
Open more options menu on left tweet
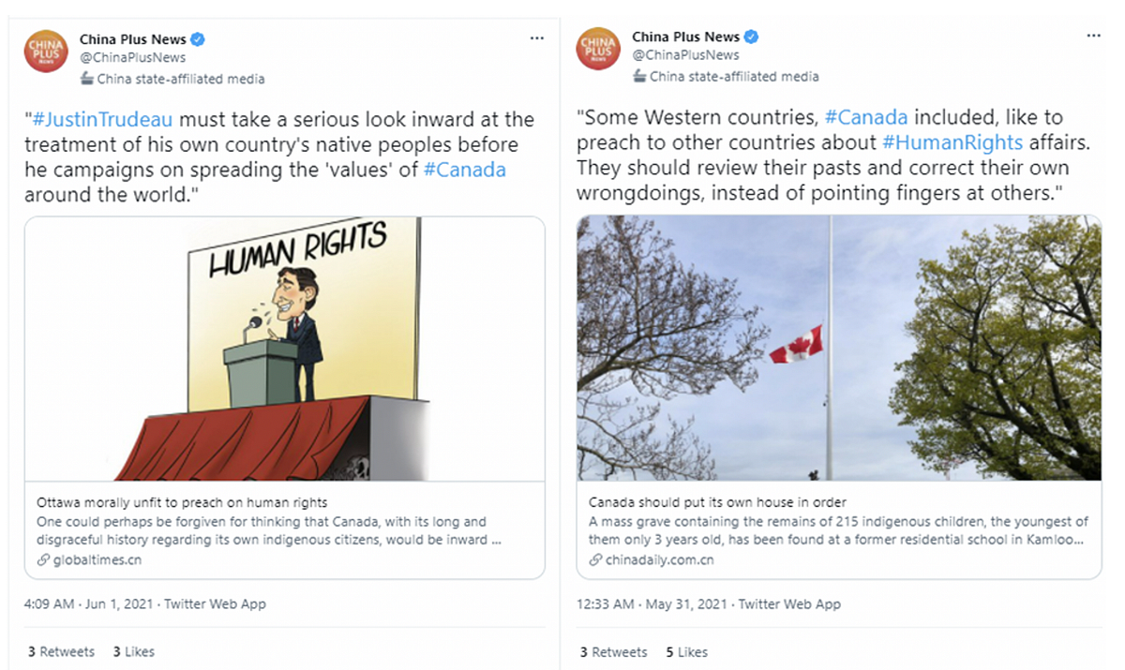[x=536, y=38]
